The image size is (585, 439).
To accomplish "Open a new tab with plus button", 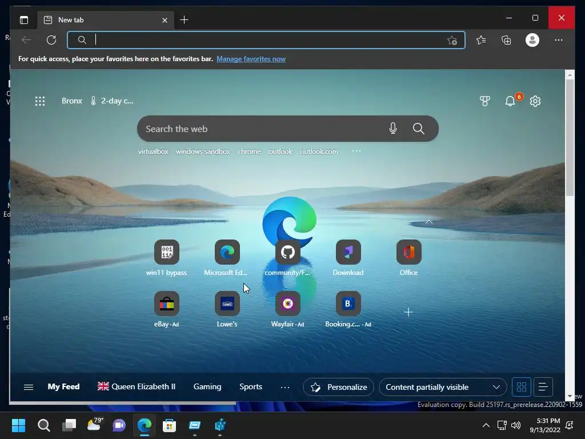I will click(x=184, y=20).
